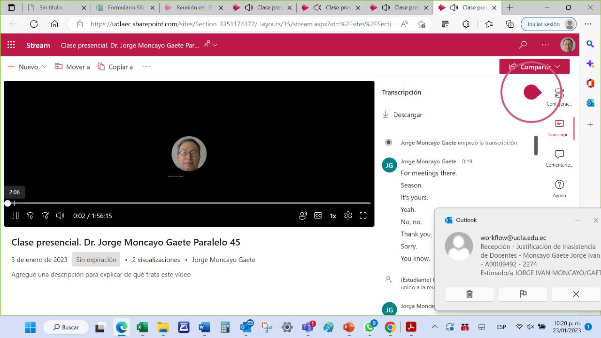601x338 pixels.
Task: Open the Ayuda help icon
Action: (559, 188)
